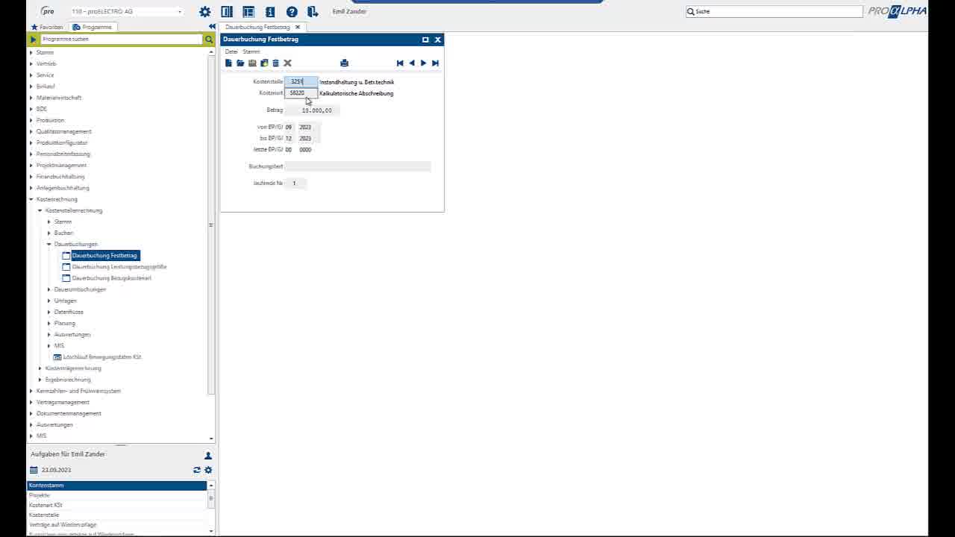Click the copy record icon in Dauerbuchung toolbar
The height and width of the screenshot is (537, 955).
[264, 63]
